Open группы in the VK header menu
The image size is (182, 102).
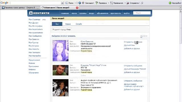point(83,13)
